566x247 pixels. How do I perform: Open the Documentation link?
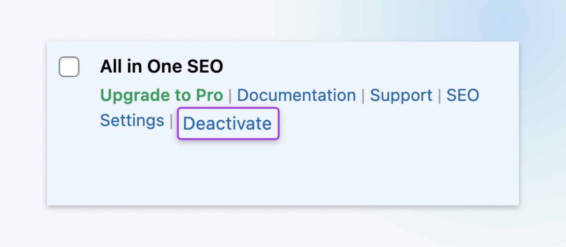click(296, 95)
